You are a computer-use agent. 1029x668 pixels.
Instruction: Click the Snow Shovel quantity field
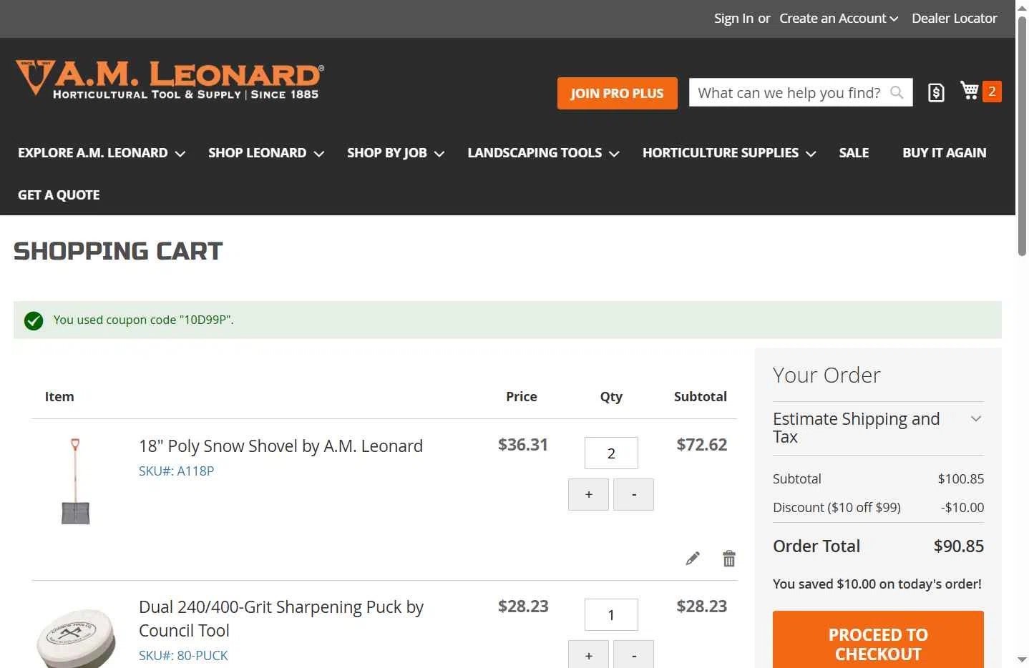(611, 453)
